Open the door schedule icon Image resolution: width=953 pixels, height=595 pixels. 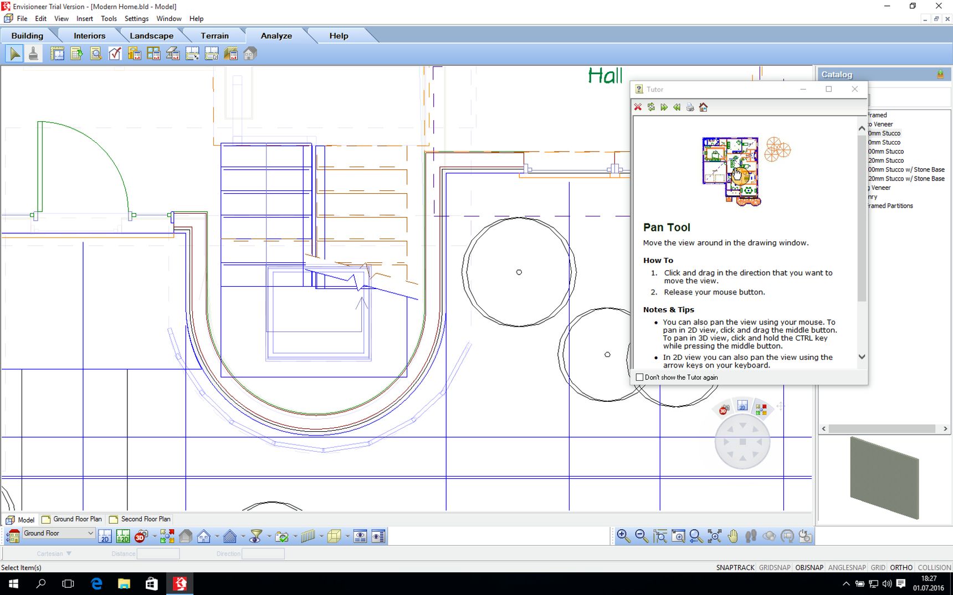tap(135, 54)
